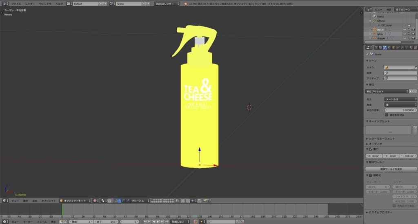Click the pivot point selector icon
Viewport: 418px width, 224px height.
click(104, 201)
